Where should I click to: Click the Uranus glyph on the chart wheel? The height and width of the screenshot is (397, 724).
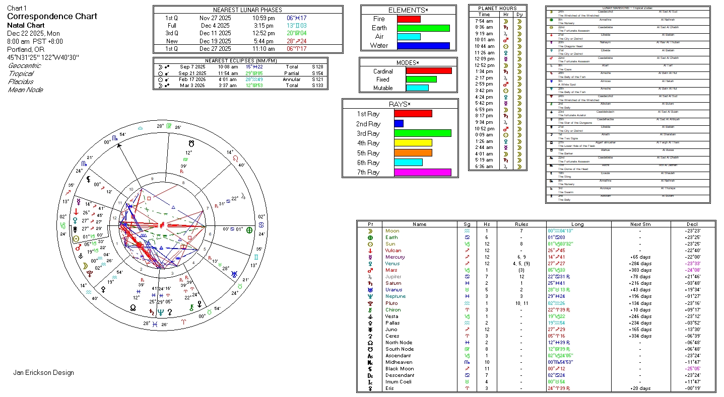235,274
